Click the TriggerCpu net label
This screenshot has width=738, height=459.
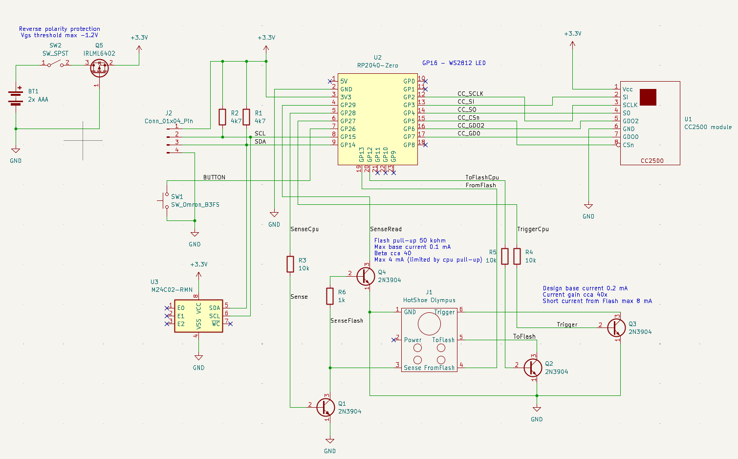(533, 229)
